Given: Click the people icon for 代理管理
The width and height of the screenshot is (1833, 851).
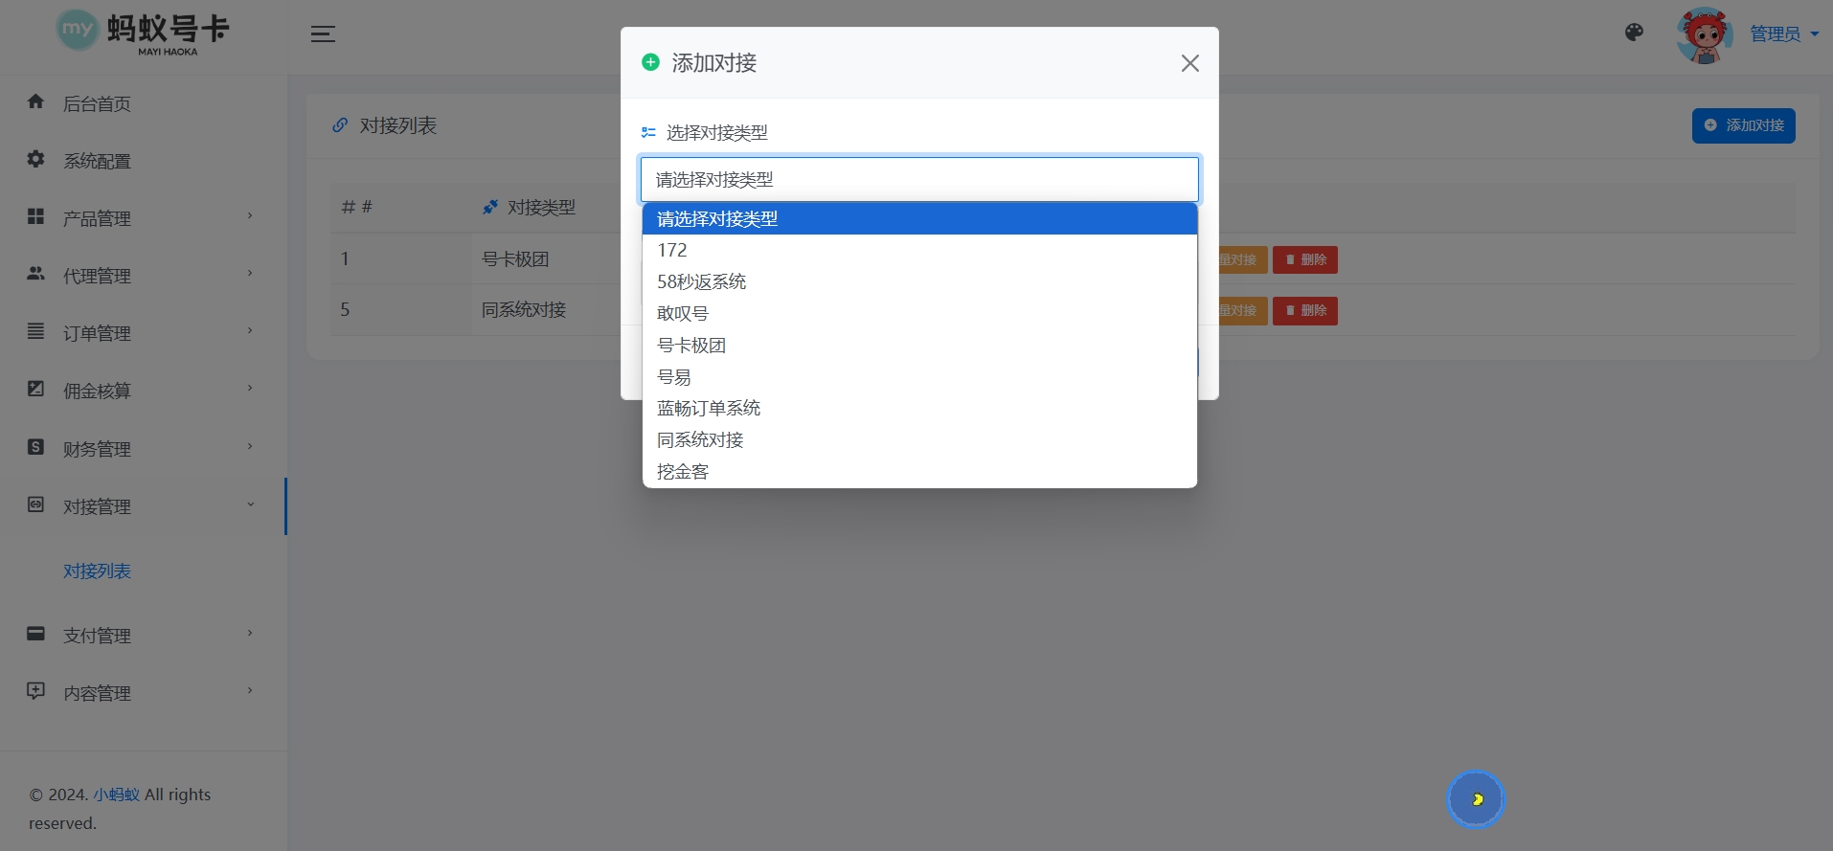Looking at the screenshot, I should pos(36,274).
